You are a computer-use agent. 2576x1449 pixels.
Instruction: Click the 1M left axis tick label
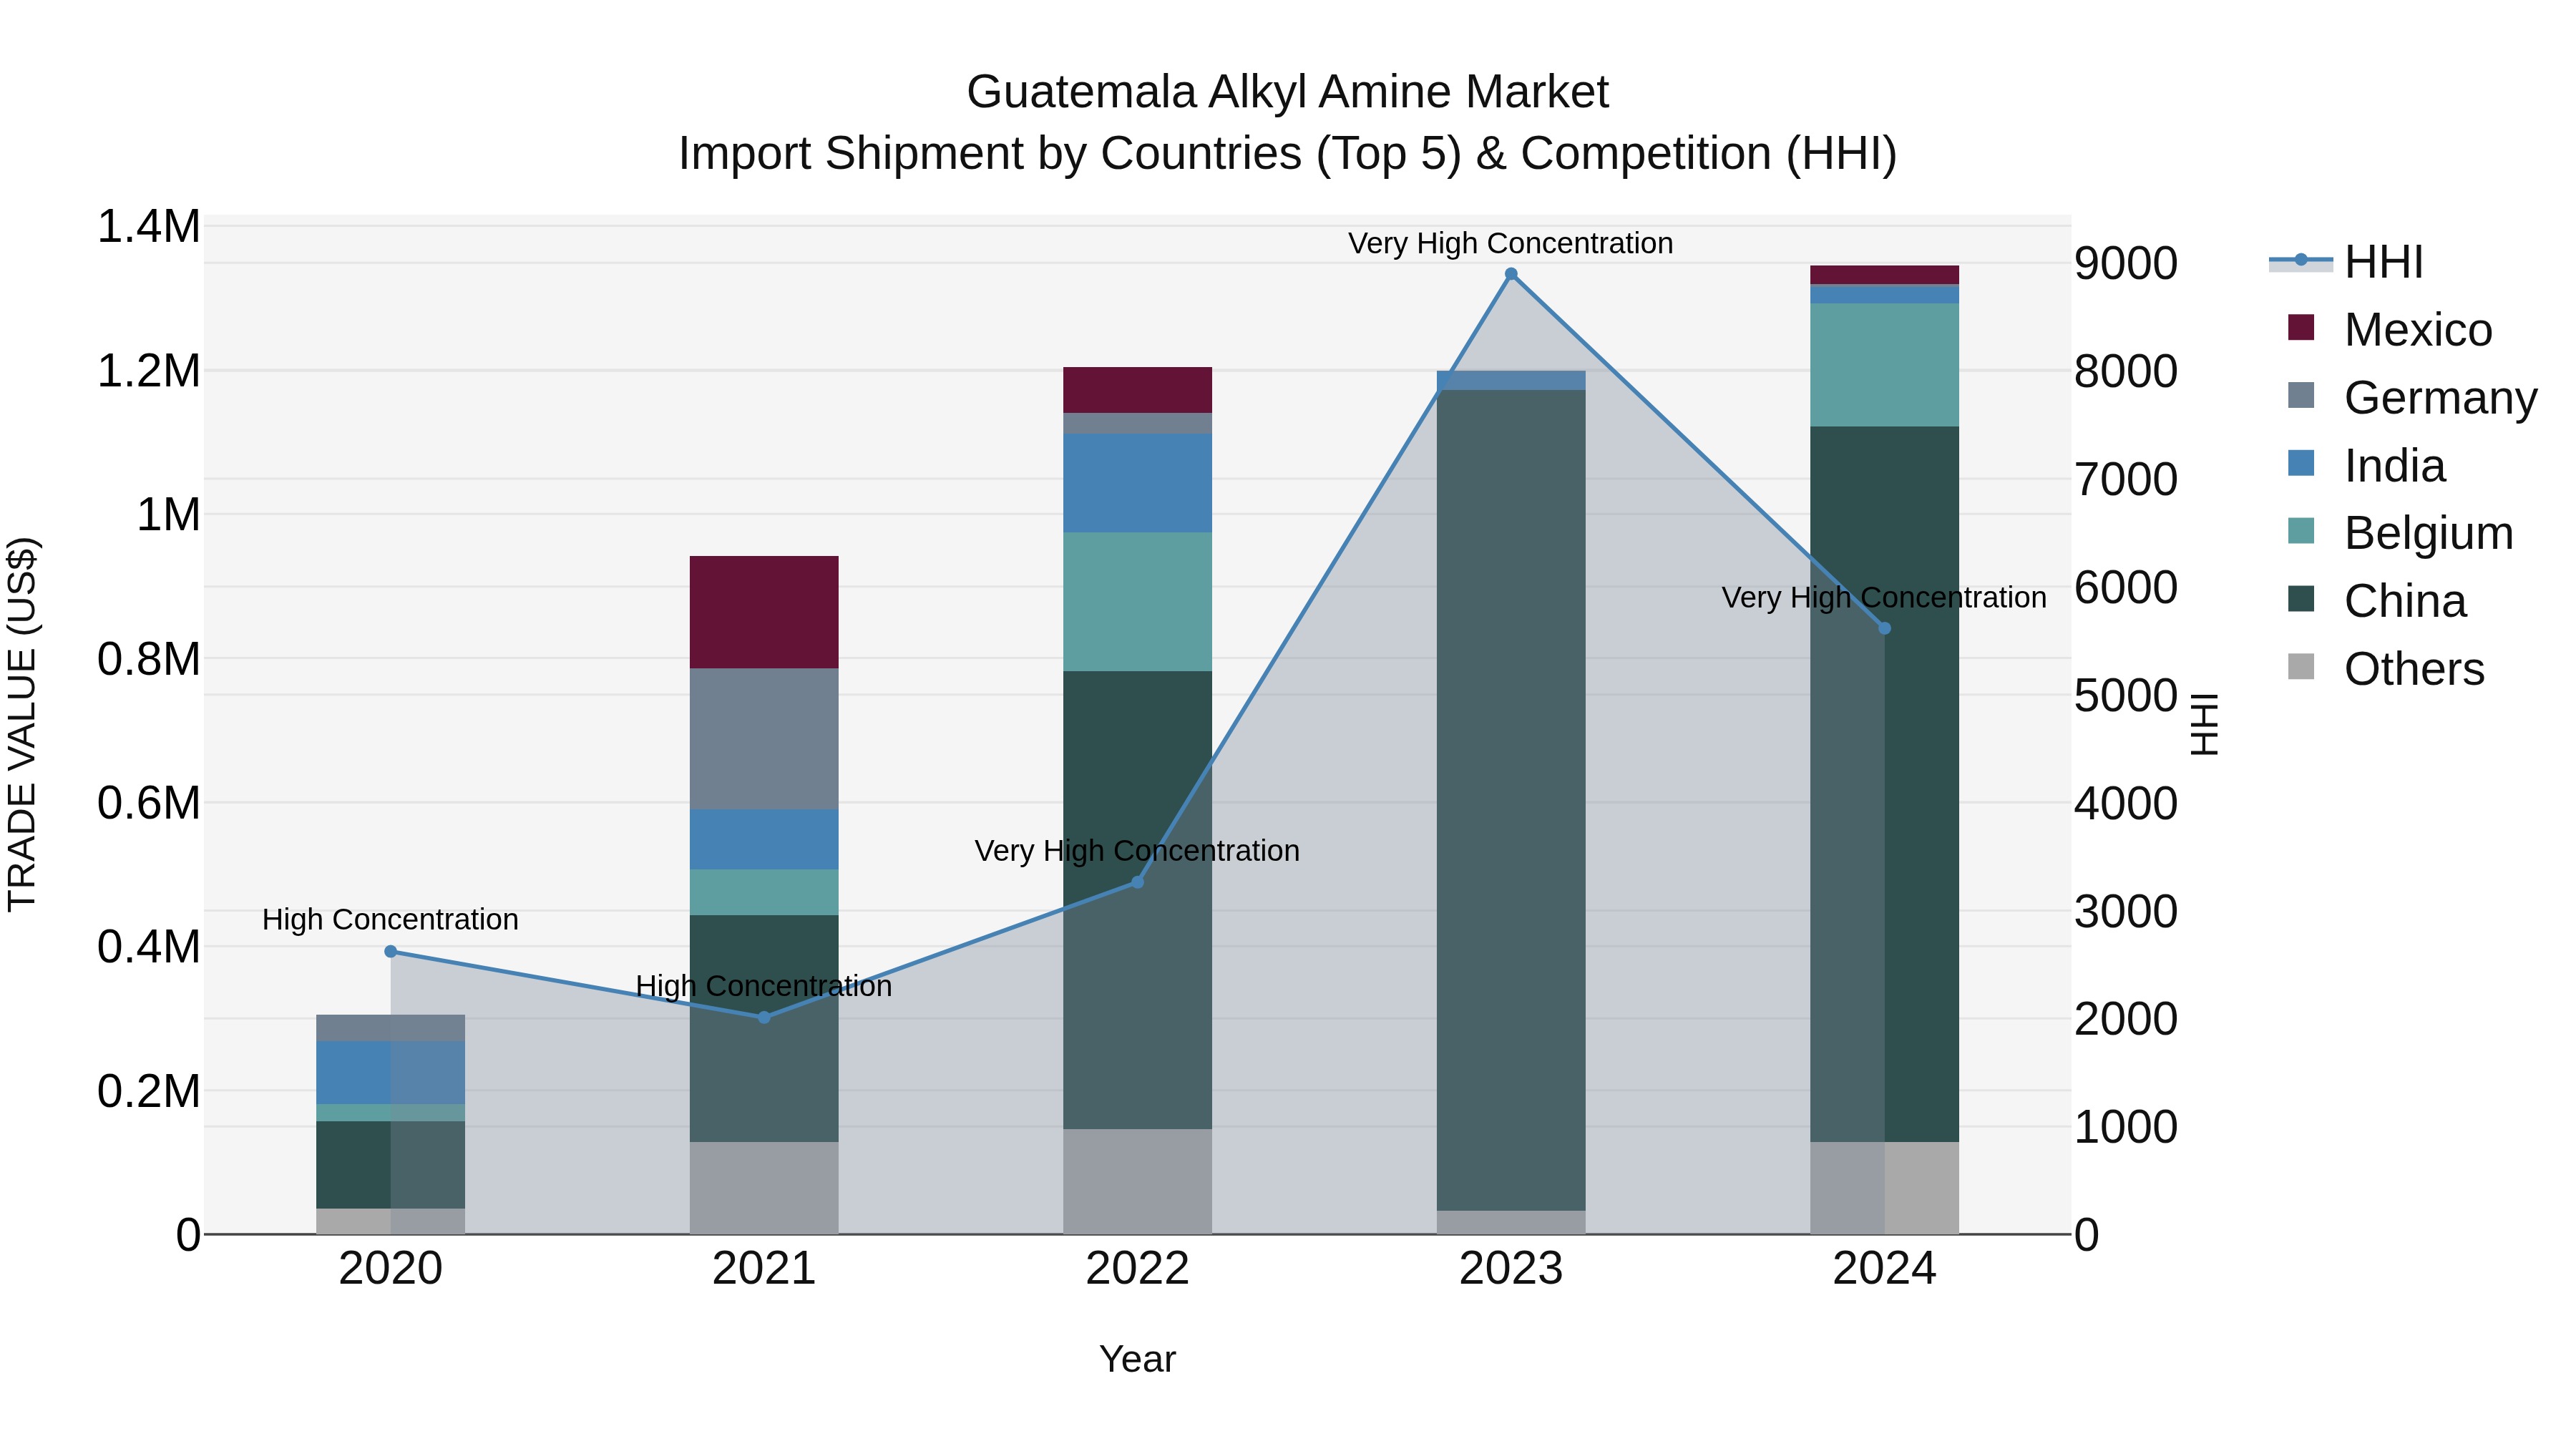click(x=168, y=515)
